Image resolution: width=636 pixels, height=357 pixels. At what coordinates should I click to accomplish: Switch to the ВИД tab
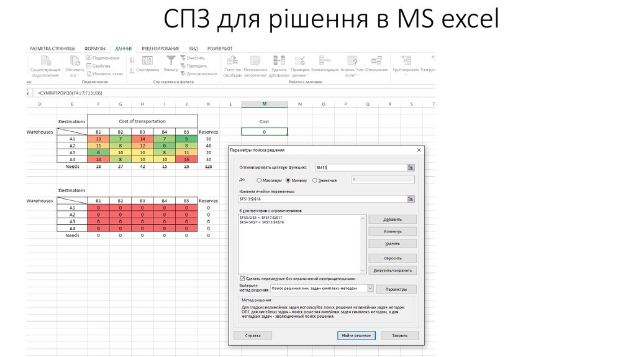click(194, 49)
